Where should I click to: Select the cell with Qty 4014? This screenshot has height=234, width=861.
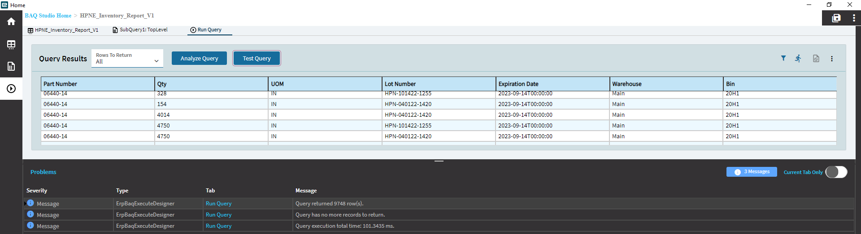(x=211, y=115)
